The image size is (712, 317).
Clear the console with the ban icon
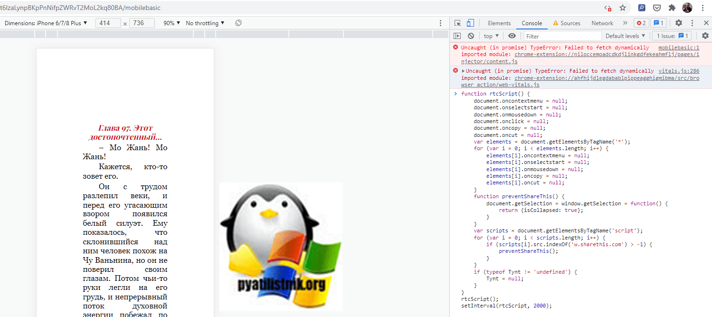point(471,36)
